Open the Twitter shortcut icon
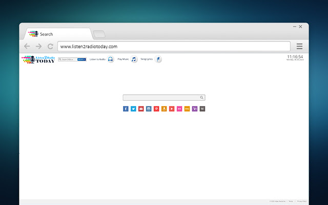The width and height of the screenshot is (328, 205). (133, 109)
